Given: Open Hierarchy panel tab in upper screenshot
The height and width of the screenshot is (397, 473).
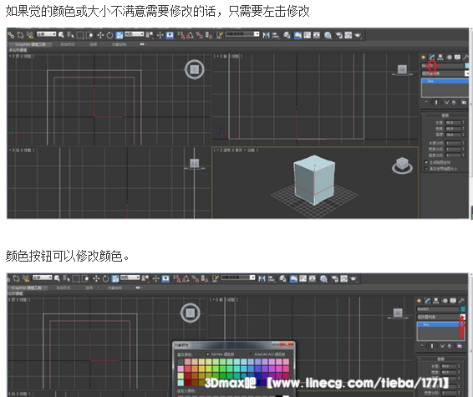Looking at the screenshot, I should point(440,58).
